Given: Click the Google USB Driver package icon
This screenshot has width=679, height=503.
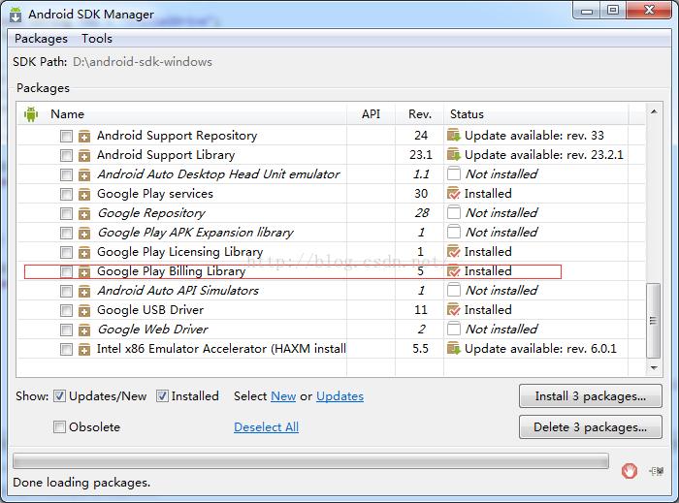Looking at the screenshot, I should coord(84,310).
